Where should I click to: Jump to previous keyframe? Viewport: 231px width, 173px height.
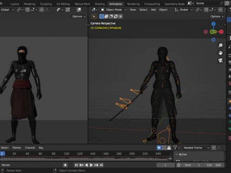point(81,165)
